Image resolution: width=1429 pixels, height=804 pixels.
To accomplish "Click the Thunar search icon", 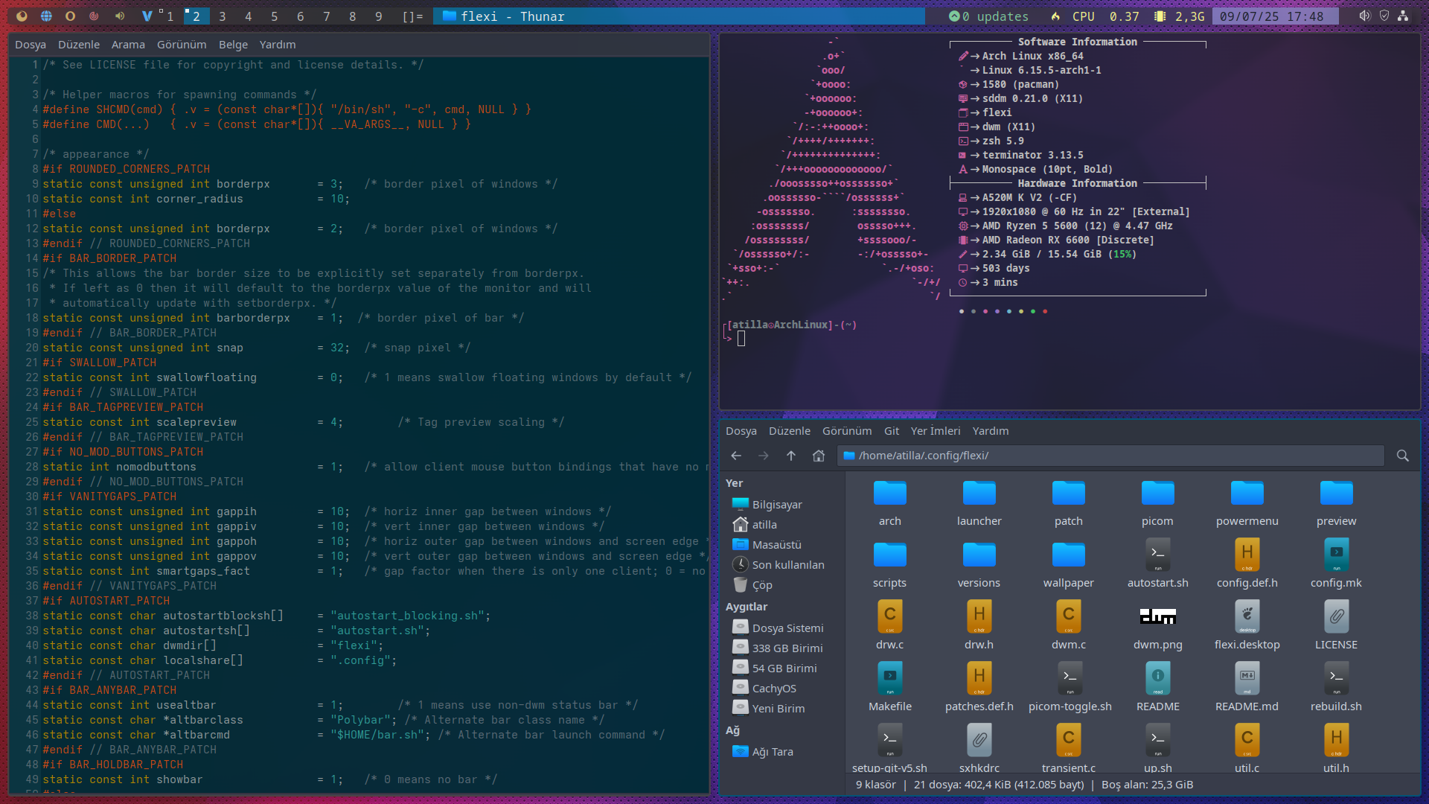I will [1403, 456].
